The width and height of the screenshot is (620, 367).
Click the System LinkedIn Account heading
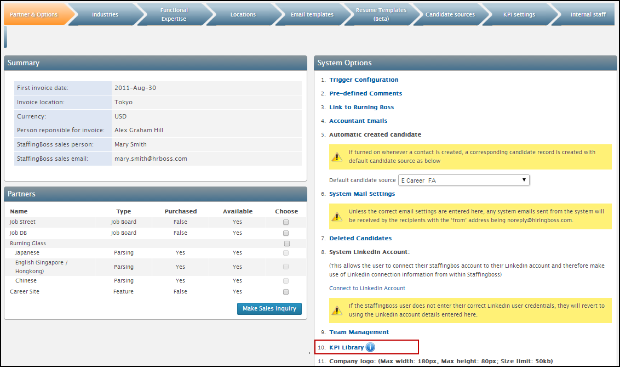[x=369, y=252]
